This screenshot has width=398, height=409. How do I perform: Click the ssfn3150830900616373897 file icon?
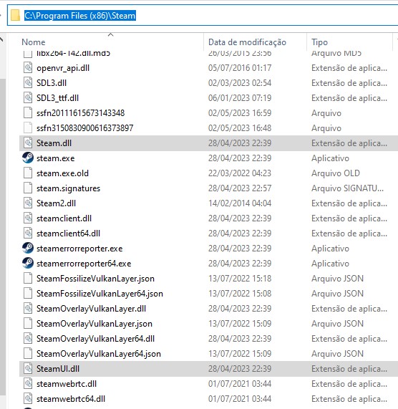pyautogui.click(x=28, y=128)
